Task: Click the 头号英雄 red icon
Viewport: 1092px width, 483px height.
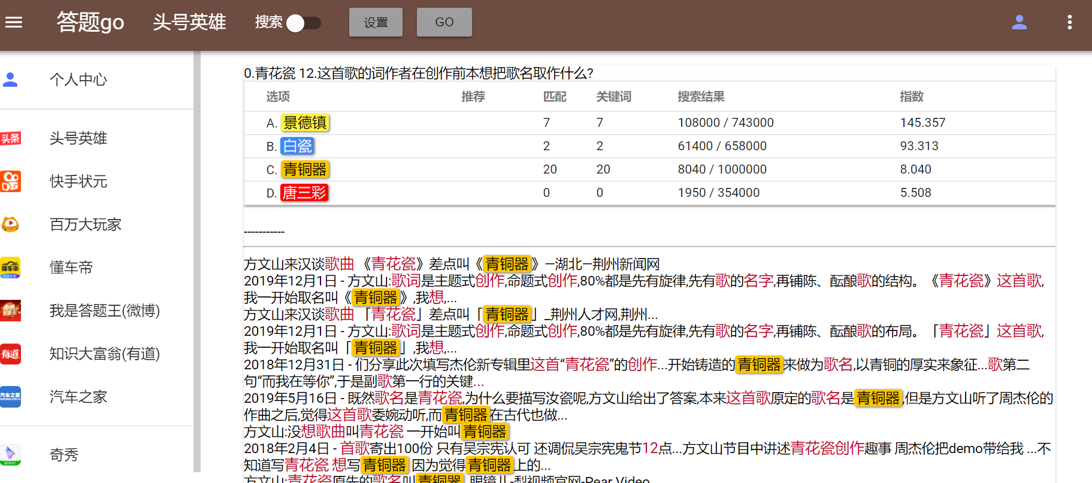Action: pyautogui.click(x=11, y=138)
